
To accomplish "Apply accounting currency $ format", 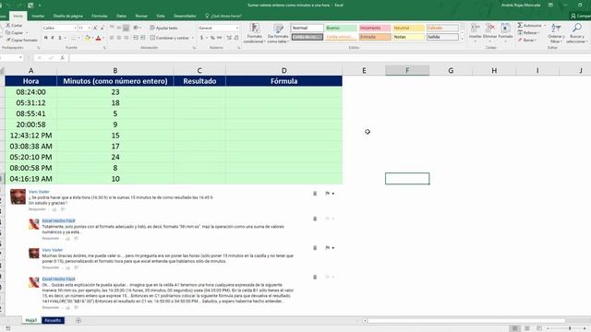I will pos(202,38).
